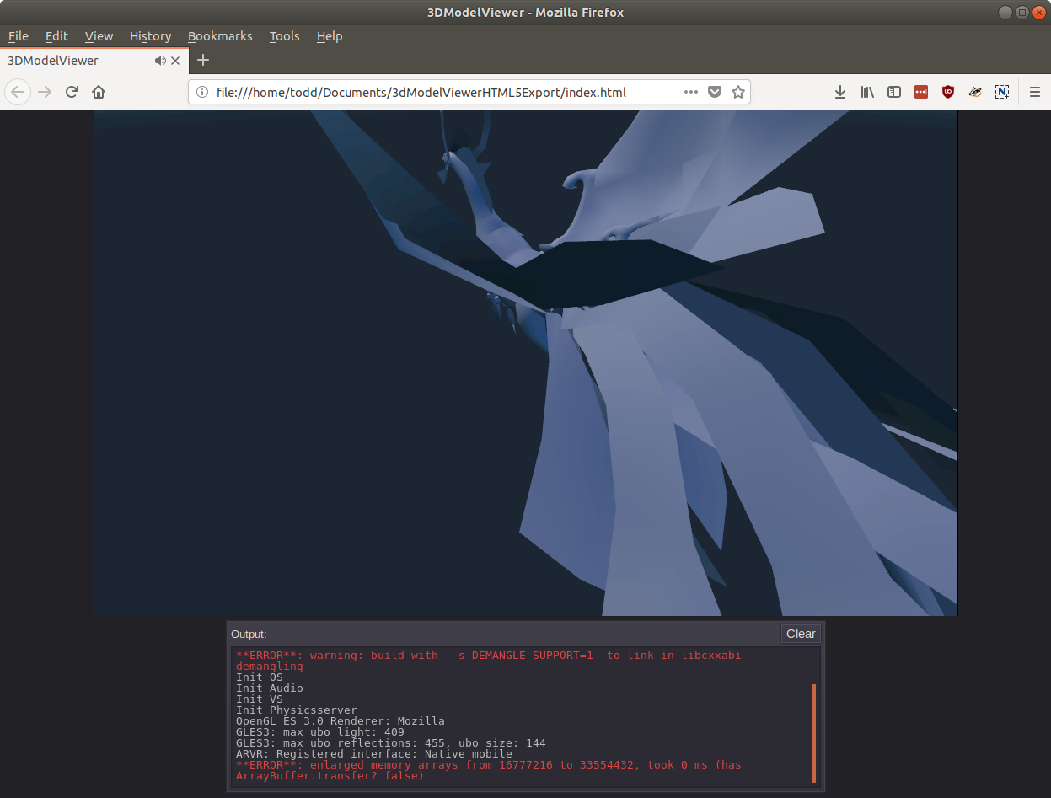Image resolution: width=1051 pixels, height=798 pixels.
Task: Open the Downloads panel icon
Action: pyautogui.click(x=840, y=92)
